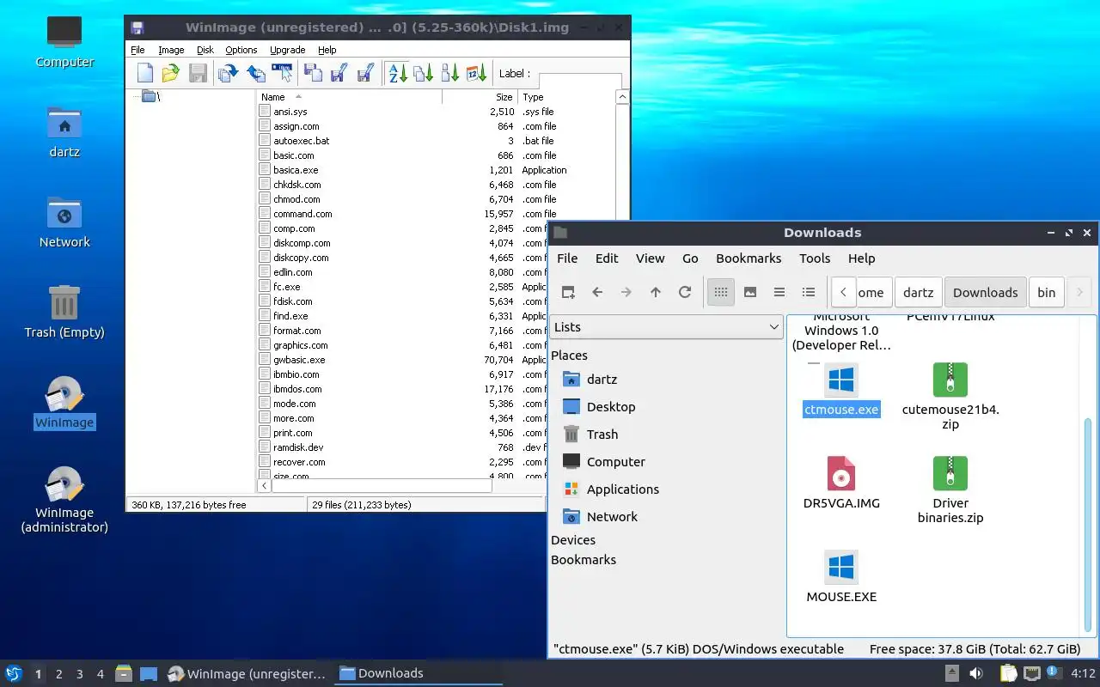Image resolution: width=1100 pixels, height=687 pixels.
Task: Click the Name column header in WinImage
Action: tap(350, 97)
